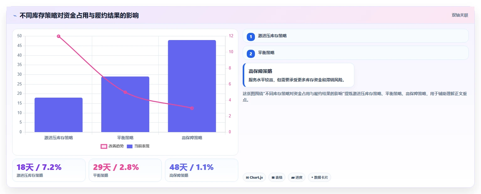Click the pink 改善趋势 legend swatch
Viewport: 481px width, 194px height.
coord(104,146)
